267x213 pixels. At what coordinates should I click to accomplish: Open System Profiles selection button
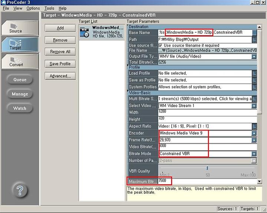[x=254, y=87]
